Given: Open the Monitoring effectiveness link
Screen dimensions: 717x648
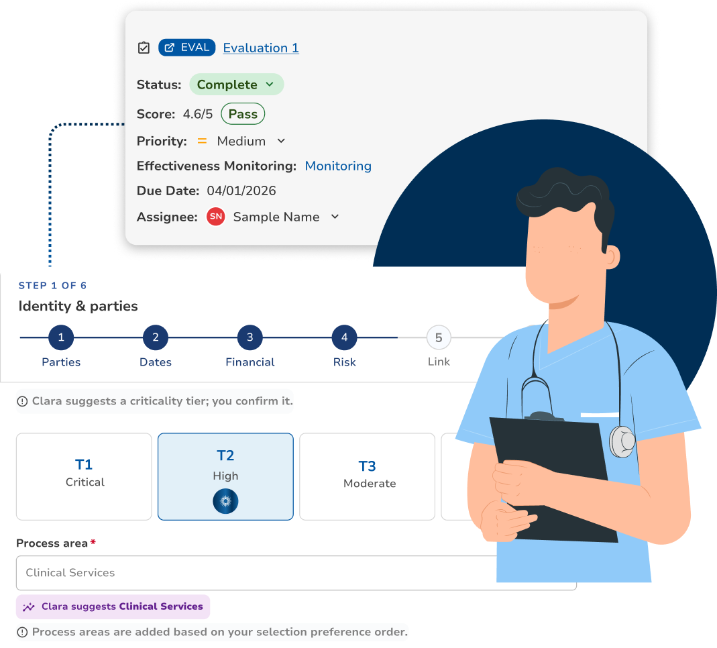Looking at the screenshot, I should (338, 166).
